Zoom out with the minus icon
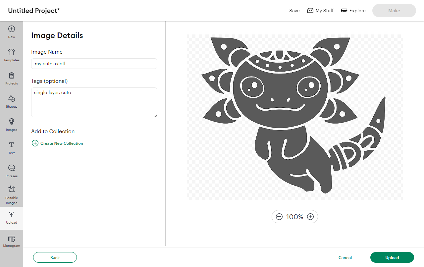 pyautogui.click(x=279, y=217)
